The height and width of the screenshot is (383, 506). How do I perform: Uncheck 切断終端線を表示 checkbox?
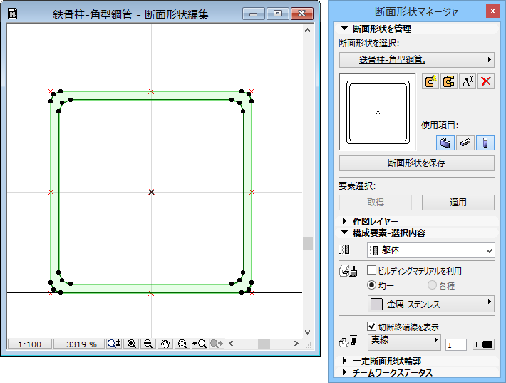coord(371,326)
